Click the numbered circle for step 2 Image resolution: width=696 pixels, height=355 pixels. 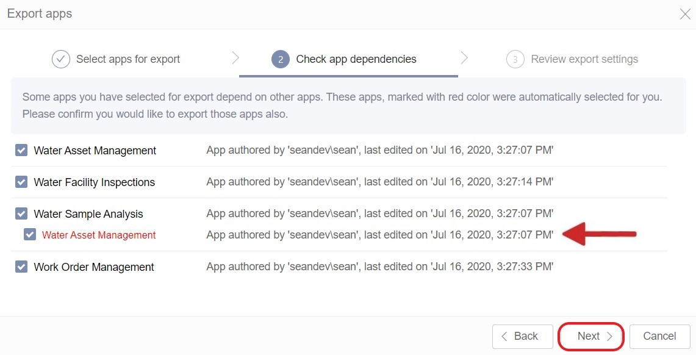tap(279, 59)
